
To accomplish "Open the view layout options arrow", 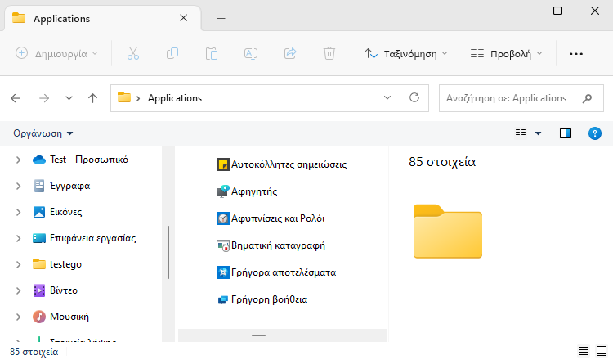I will point(538,133).
